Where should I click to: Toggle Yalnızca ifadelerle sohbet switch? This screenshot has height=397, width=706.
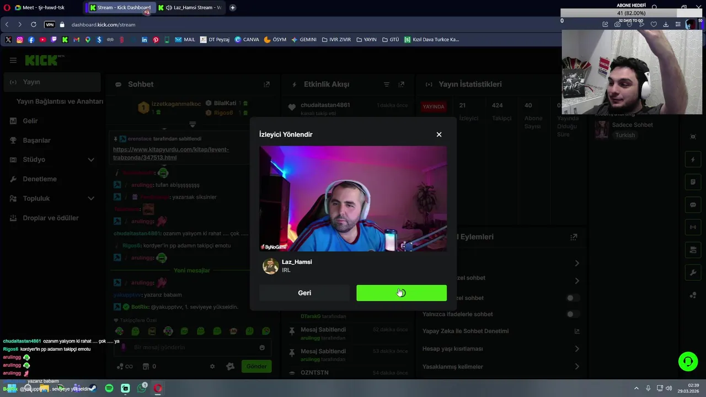[573, 314]
